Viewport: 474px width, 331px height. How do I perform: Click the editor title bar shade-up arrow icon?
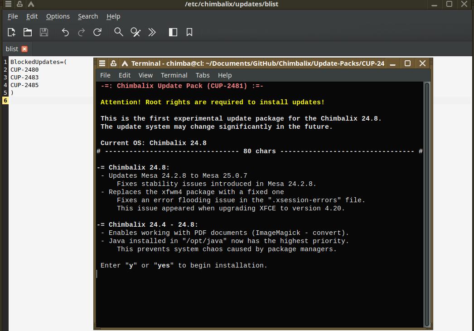(x=31, y=4)
